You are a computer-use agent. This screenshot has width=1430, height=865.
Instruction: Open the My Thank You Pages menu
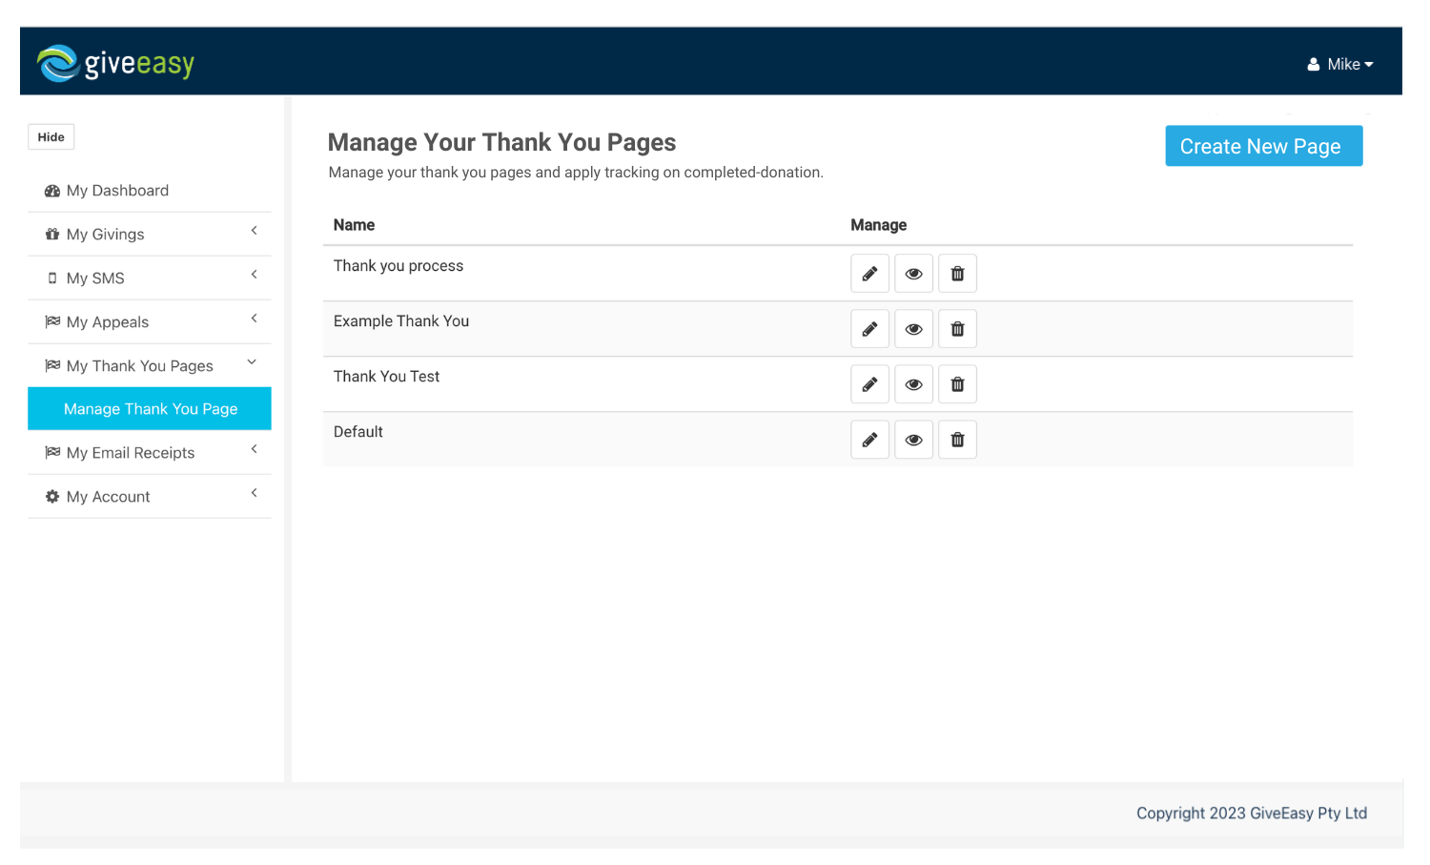[150, 366]
